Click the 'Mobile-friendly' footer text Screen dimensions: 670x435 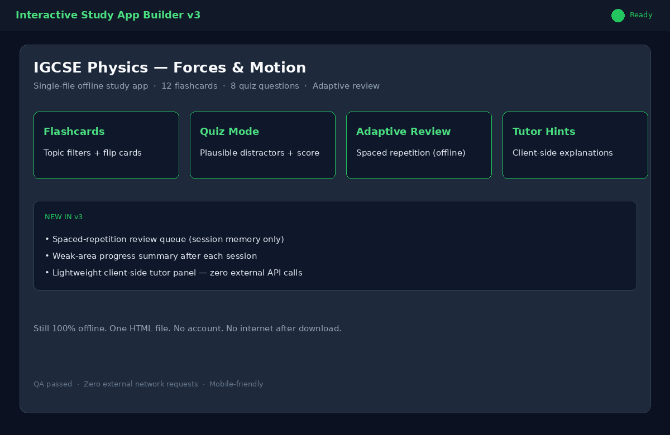(x=236, y=384)
